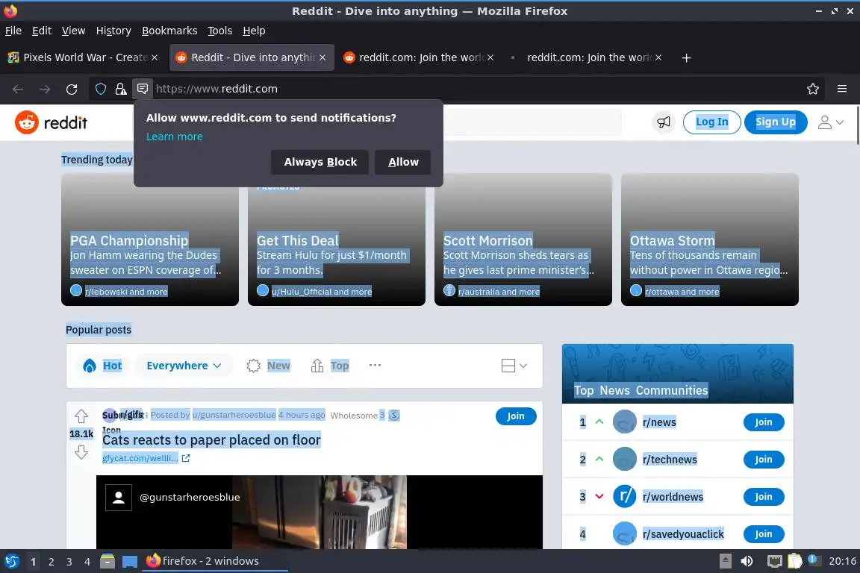Viewport: 860px width, 573px height.
Task: Click the volume speaker icon in system tray
Action: (747, 561)
